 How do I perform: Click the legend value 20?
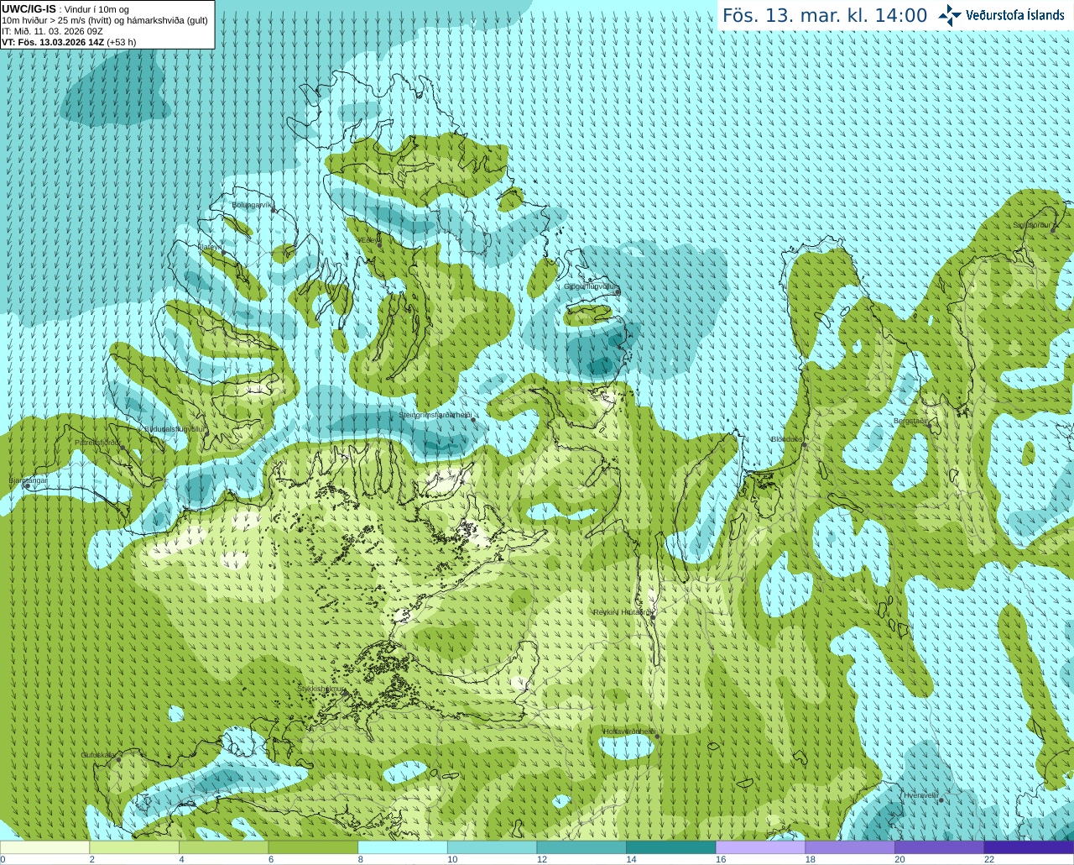pyautogui.click(x=899, y=860)
